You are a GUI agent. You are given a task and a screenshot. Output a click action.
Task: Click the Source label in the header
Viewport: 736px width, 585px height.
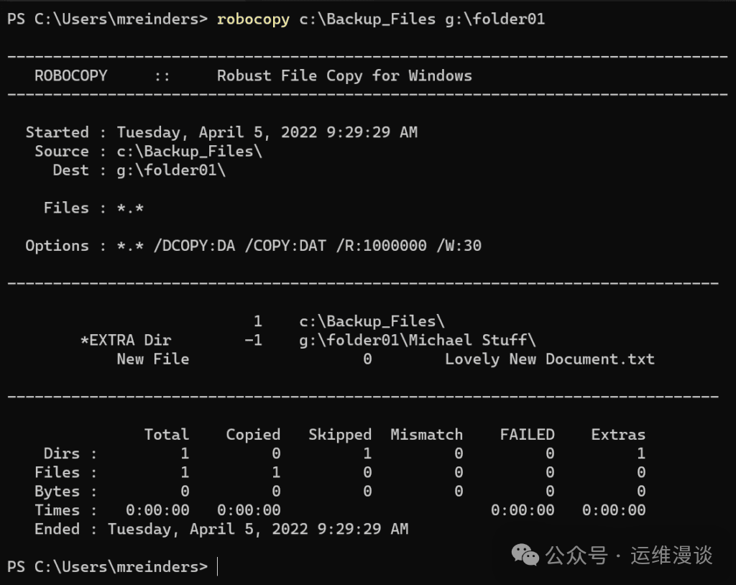pyautogui.click(x=61, y=151)
